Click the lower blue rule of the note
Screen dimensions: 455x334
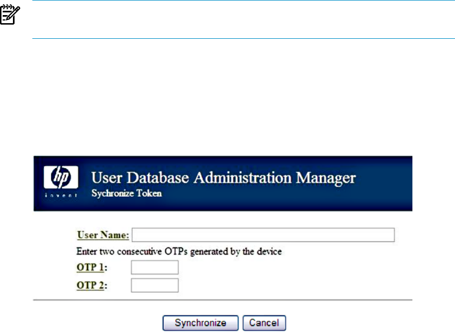pos(244,38)
